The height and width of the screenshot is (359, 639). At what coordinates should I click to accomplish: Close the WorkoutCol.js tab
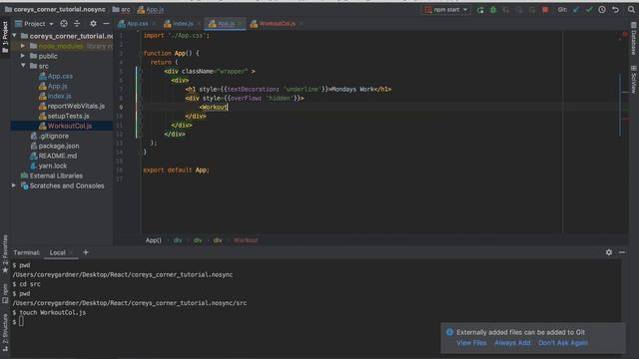click(301, 24)
